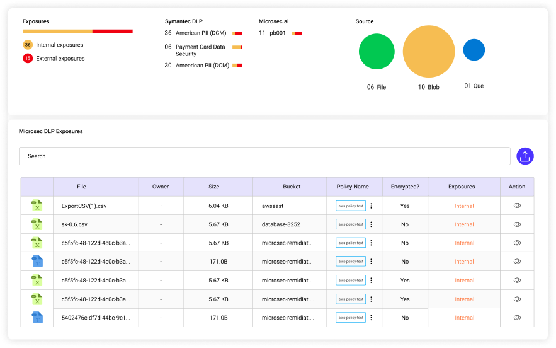Click the CSV file icon for ExportCSV(1).csv
This screenshot has height=348, width=556.
click(x=37, y=206)
